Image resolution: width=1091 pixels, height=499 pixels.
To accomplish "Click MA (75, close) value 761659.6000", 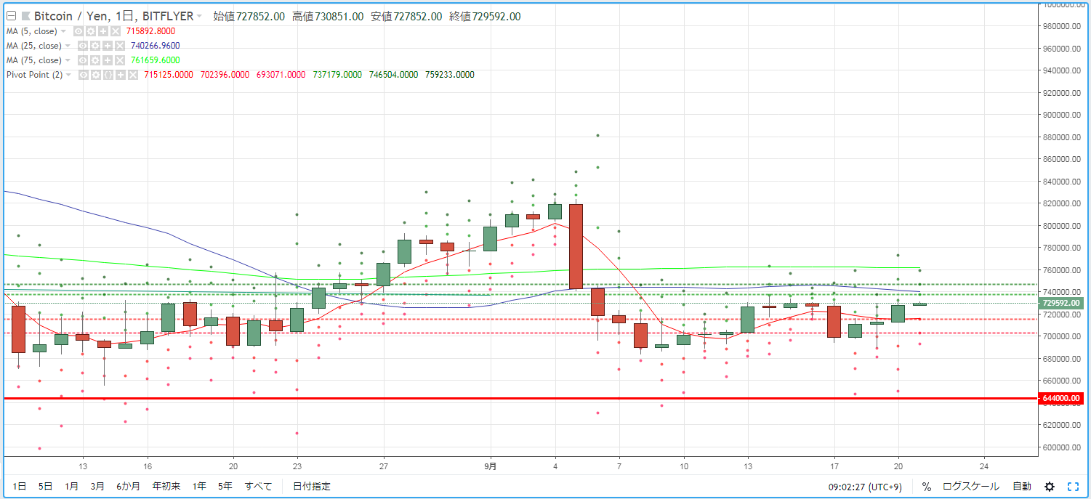I will [x=156, y=60].
